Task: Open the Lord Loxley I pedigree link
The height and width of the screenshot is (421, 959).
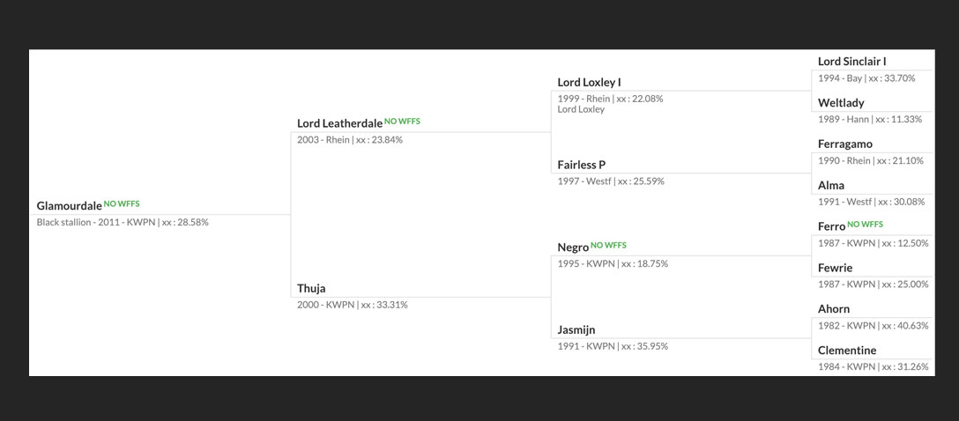Action: [590, 82]
